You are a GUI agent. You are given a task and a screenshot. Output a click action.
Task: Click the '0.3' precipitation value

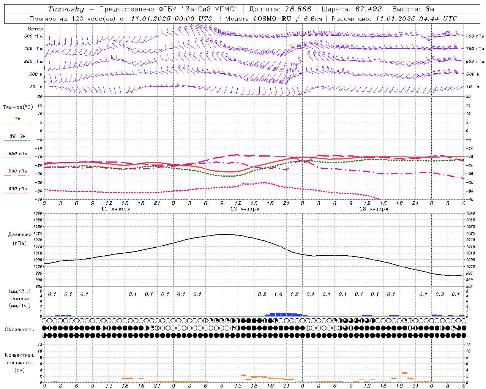(x=440, y=294)
